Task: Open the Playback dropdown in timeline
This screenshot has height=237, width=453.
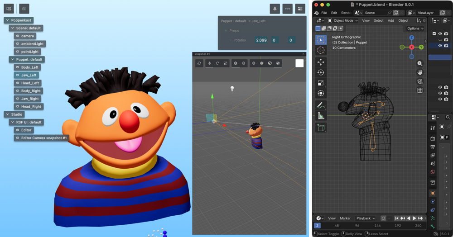Action: (x=366, y=218)
